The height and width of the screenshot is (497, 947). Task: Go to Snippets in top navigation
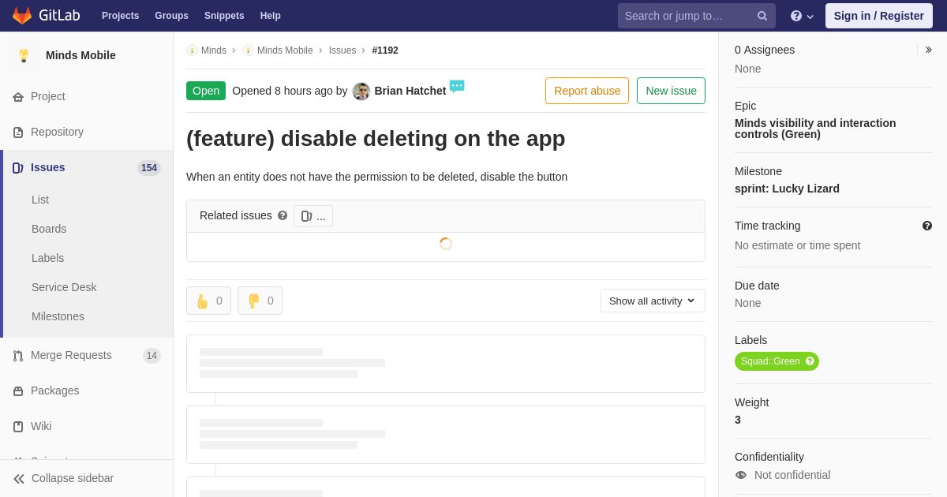coord(224,16)
